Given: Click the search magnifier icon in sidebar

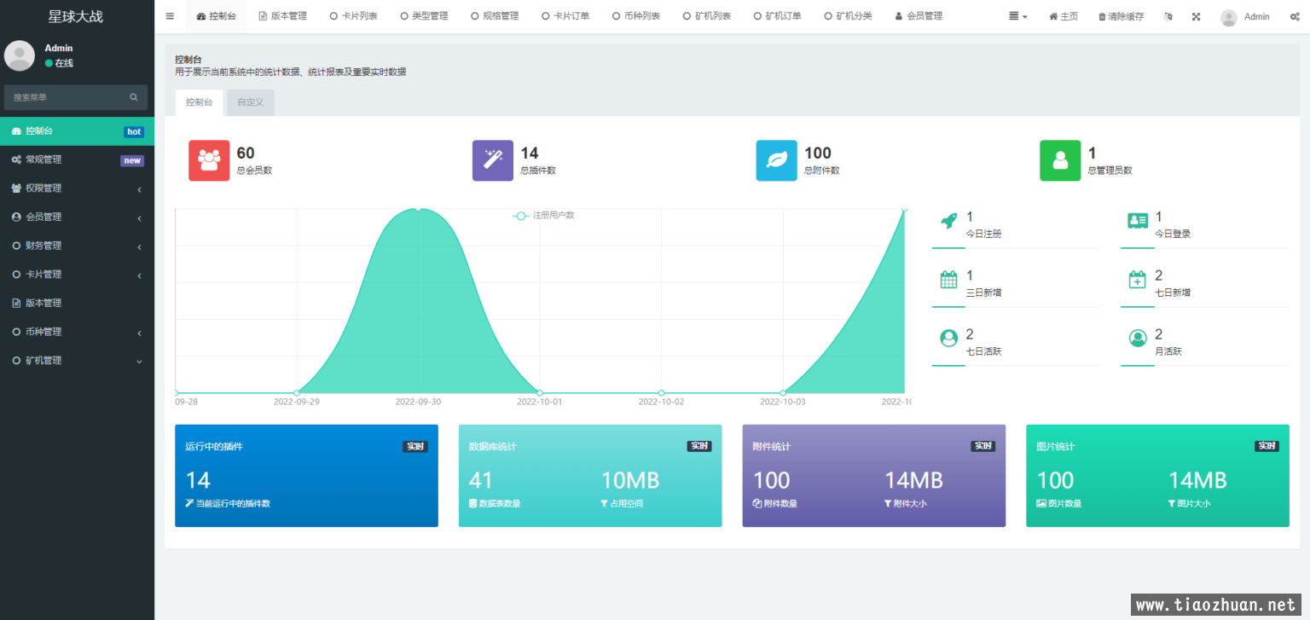Looking at the screenshot, I should [x=134, y=97].
